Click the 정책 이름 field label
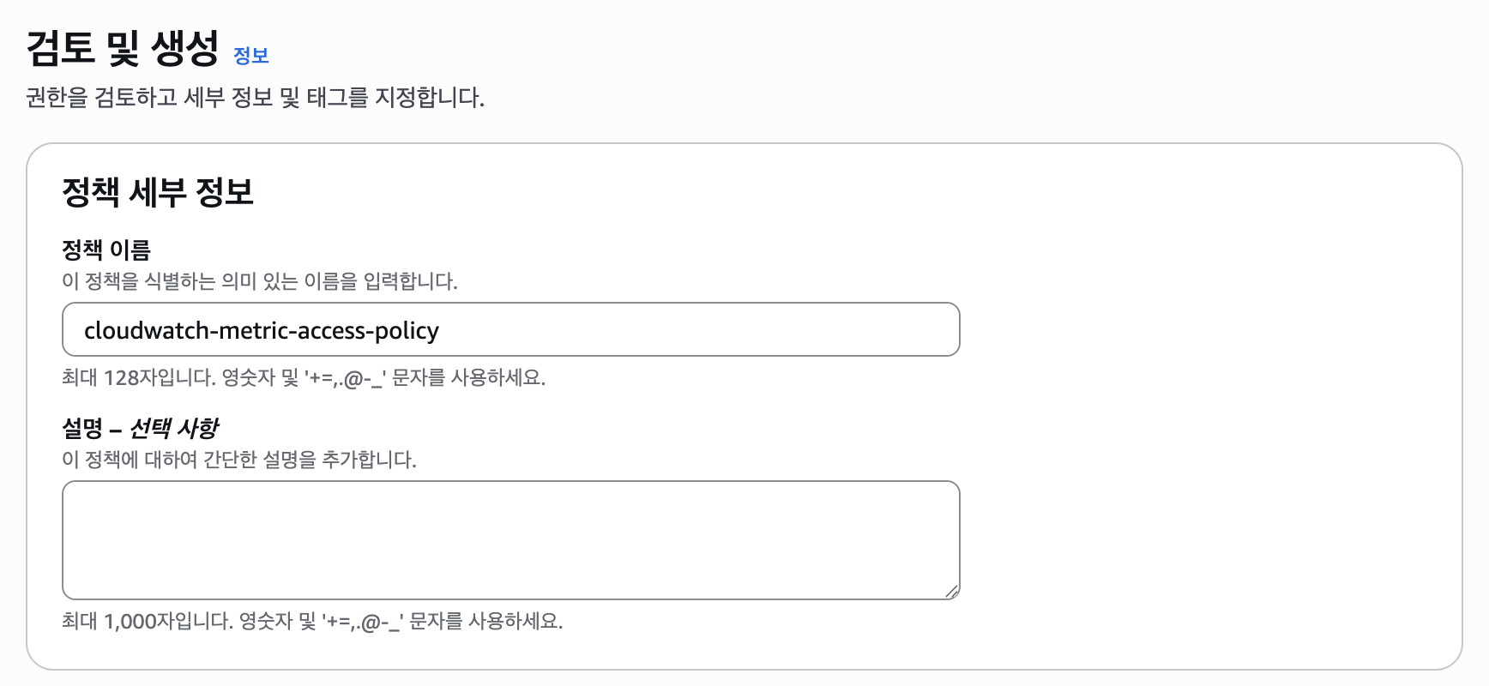This screenshot has height=686, width=1489. point(106,250)
